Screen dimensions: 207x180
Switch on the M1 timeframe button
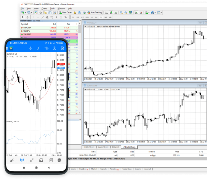73,17
